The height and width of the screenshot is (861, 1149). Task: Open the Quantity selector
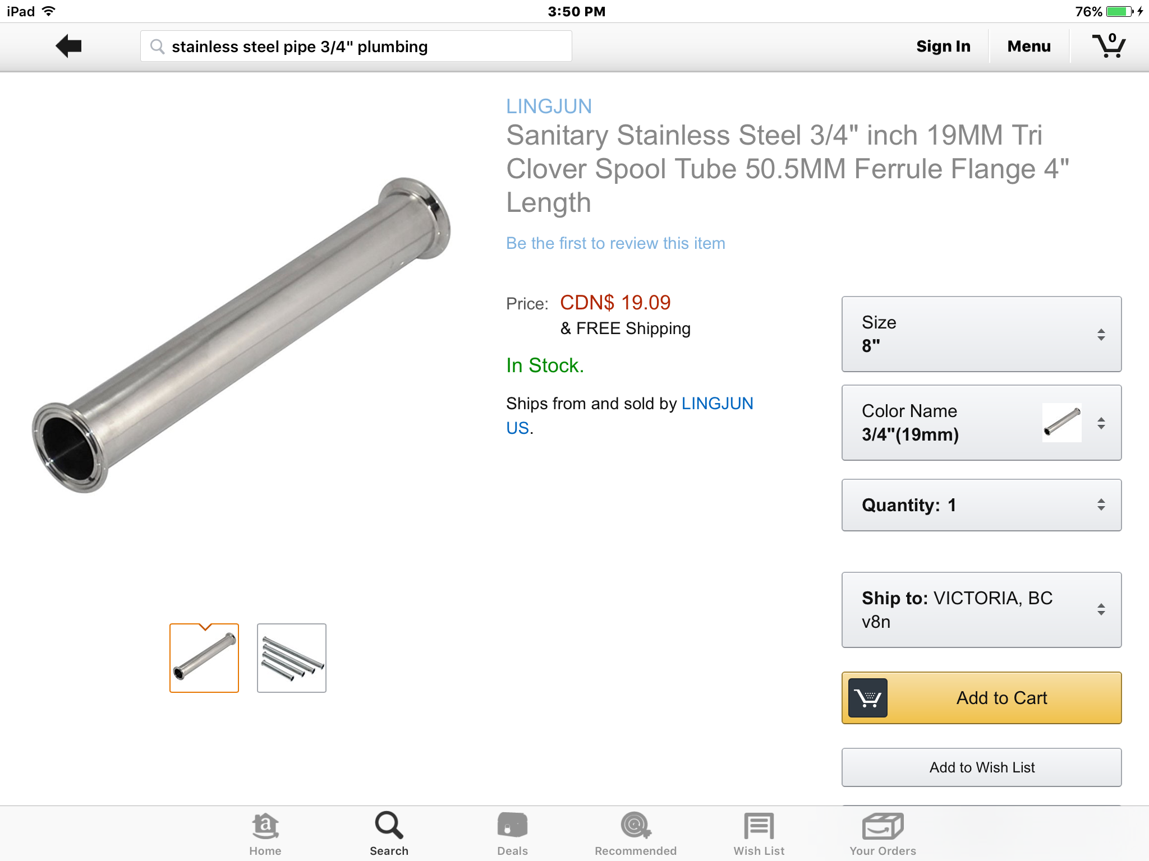click(981, 505)
